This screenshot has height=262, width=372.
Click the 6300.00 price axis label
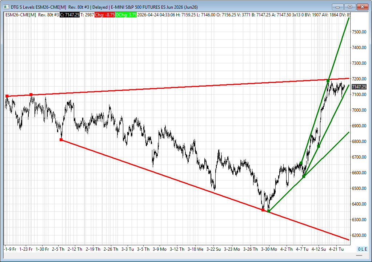359,220
